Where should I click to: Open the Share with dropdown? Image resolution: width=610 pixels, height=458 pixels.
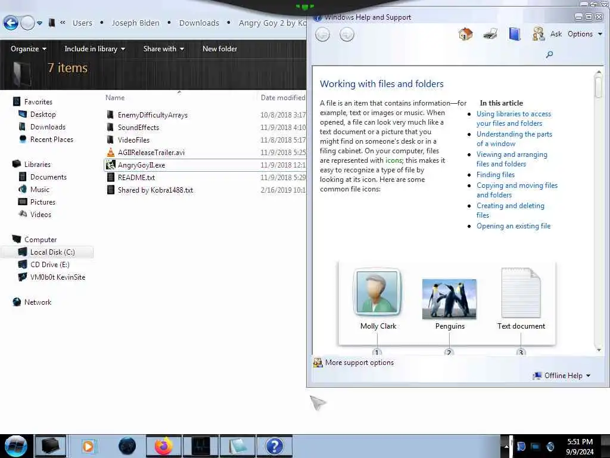point(163,49)
